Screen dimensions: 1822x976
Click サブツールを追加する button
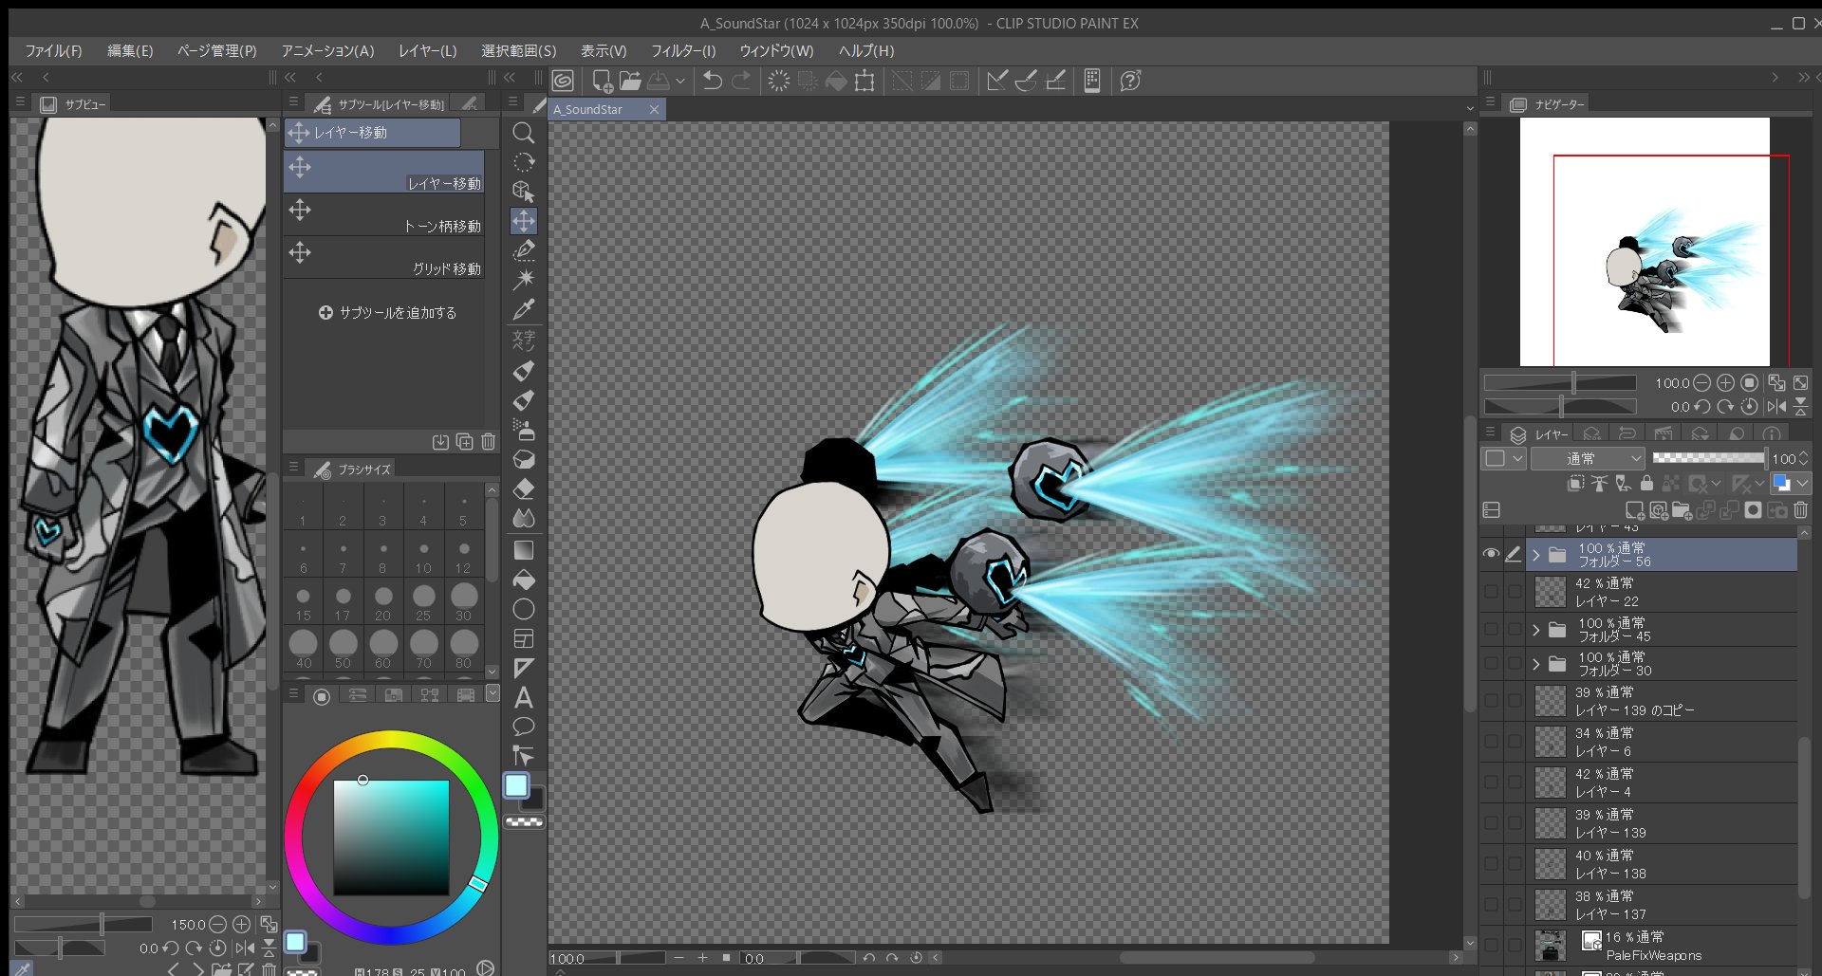tap(387, 313)
